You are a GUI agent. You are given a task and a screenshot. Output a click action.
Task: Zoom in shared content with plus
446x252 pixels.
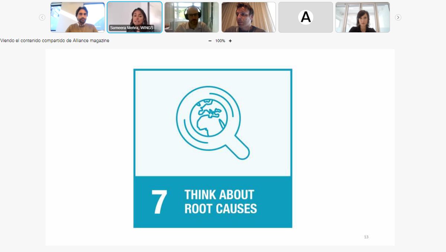click(x=230, y=41)
